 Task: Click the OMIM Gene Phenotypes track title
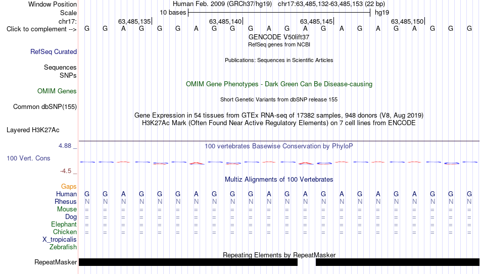click(x=279, y=84)
